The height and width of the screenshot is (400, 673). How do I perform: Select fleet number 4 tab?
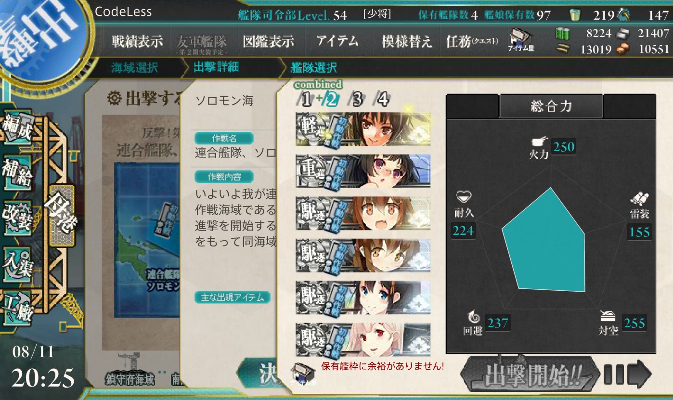coord(382,99)
